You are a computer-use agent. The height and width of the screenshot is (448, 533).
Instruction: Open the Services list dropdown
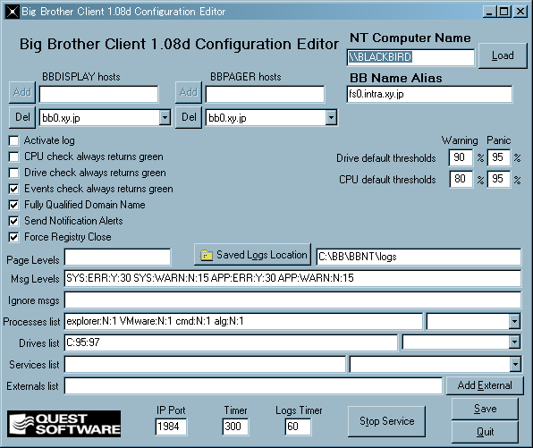[x=515, y=364]
